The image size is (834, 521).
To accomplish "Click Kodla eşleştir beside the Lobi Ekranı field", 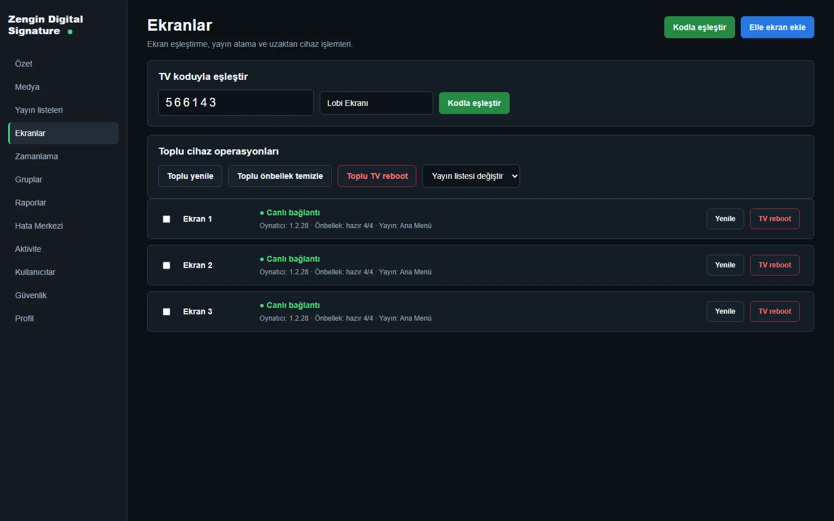I will (474, 103).
